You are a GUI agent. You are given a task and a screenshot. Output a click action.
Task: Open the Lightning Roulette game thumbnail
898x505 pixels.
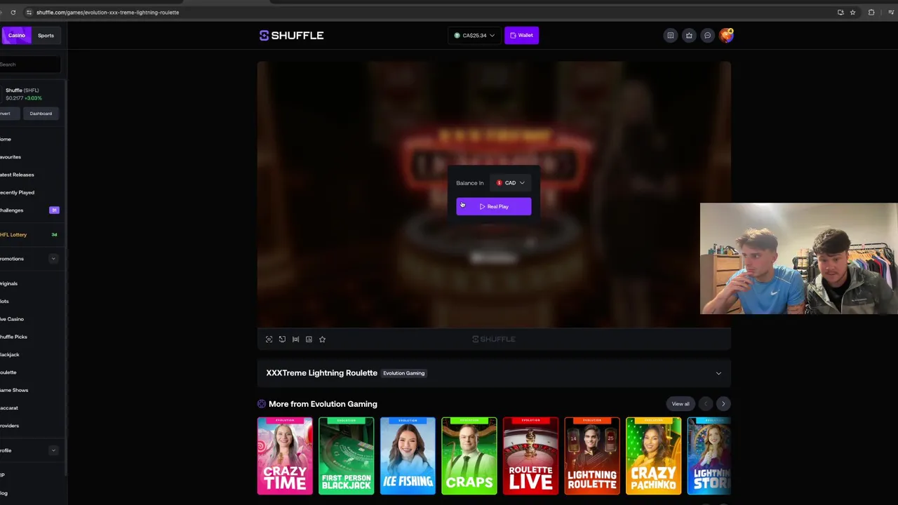click(592, 456)
